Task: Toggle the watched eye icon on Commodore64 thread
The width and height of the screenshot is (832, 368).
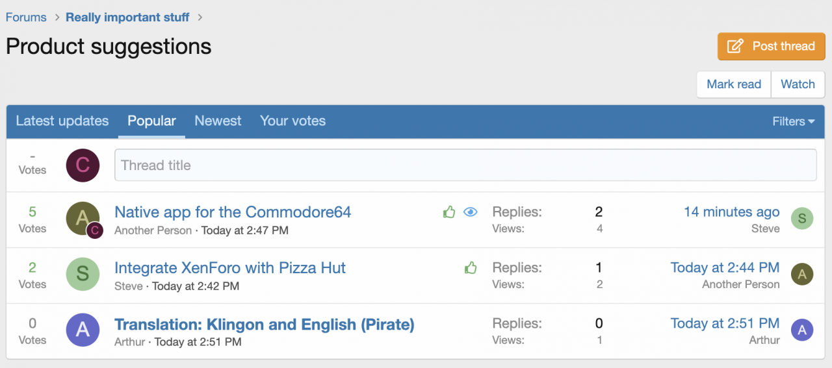Action: 471,212
